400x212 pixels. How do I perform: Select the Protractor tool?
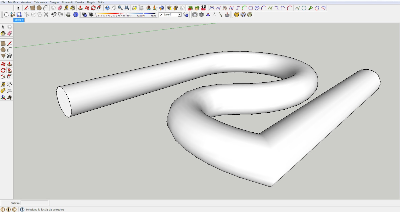(x=3, y=91)
